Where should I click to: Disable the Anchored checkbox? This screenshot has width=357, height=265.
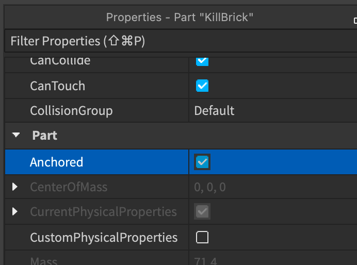(x=202, y=162)
